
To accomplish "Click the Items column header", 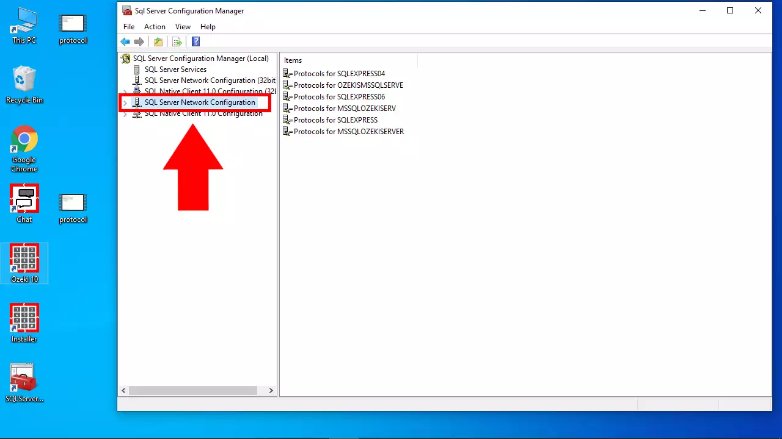I will [x=349, y=60].
